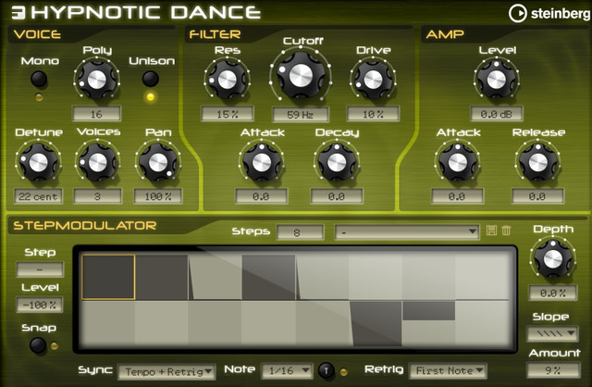Click the Amp Attack knob
Screen dimensions: 592x387
[458, 163]
